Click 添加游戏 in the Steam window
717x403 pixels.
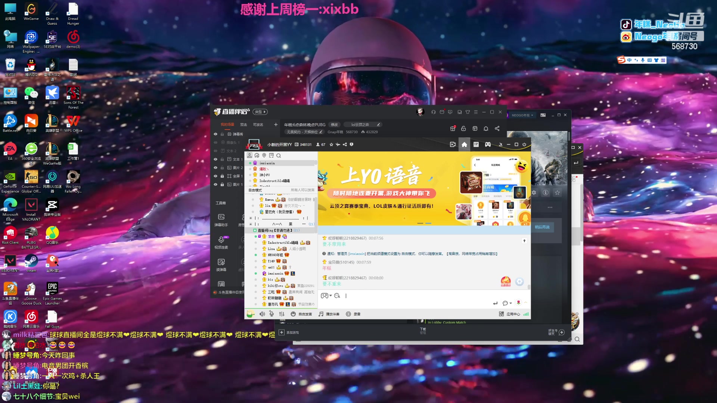coord(289,332)
